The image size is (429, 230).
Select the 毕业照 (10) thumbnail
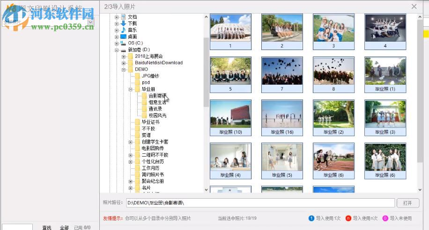click(230, 118)
